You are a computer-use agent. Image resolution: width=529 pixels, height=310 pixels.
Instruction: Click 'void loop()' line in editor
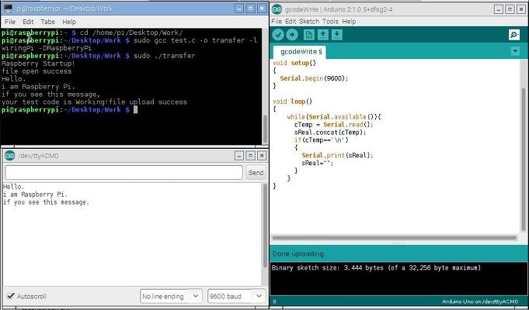pos(293,102)
